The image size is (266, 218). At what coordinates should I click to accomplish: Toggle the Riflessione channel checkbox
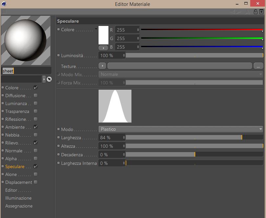[35, 119]
